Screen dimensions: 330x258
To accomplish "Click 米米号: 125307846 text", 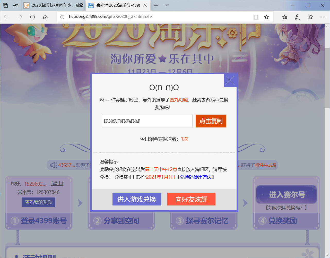I will tap(39, 192).
